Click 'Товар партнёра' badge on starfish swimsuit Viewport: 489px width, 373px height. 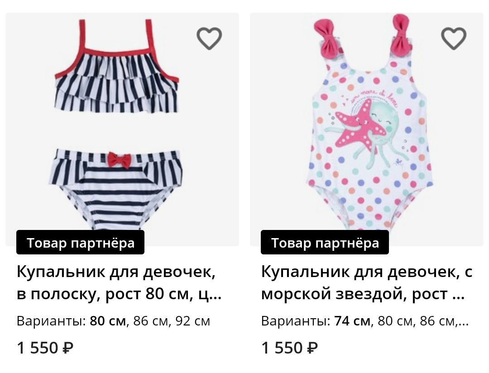pos(325,242)
